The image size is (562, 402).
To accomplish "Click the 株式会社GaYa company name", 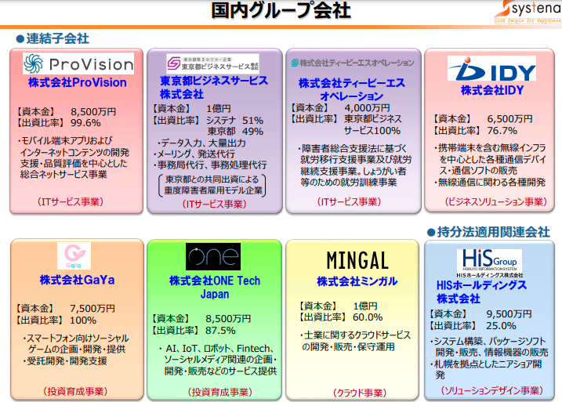I will [77, 280].
